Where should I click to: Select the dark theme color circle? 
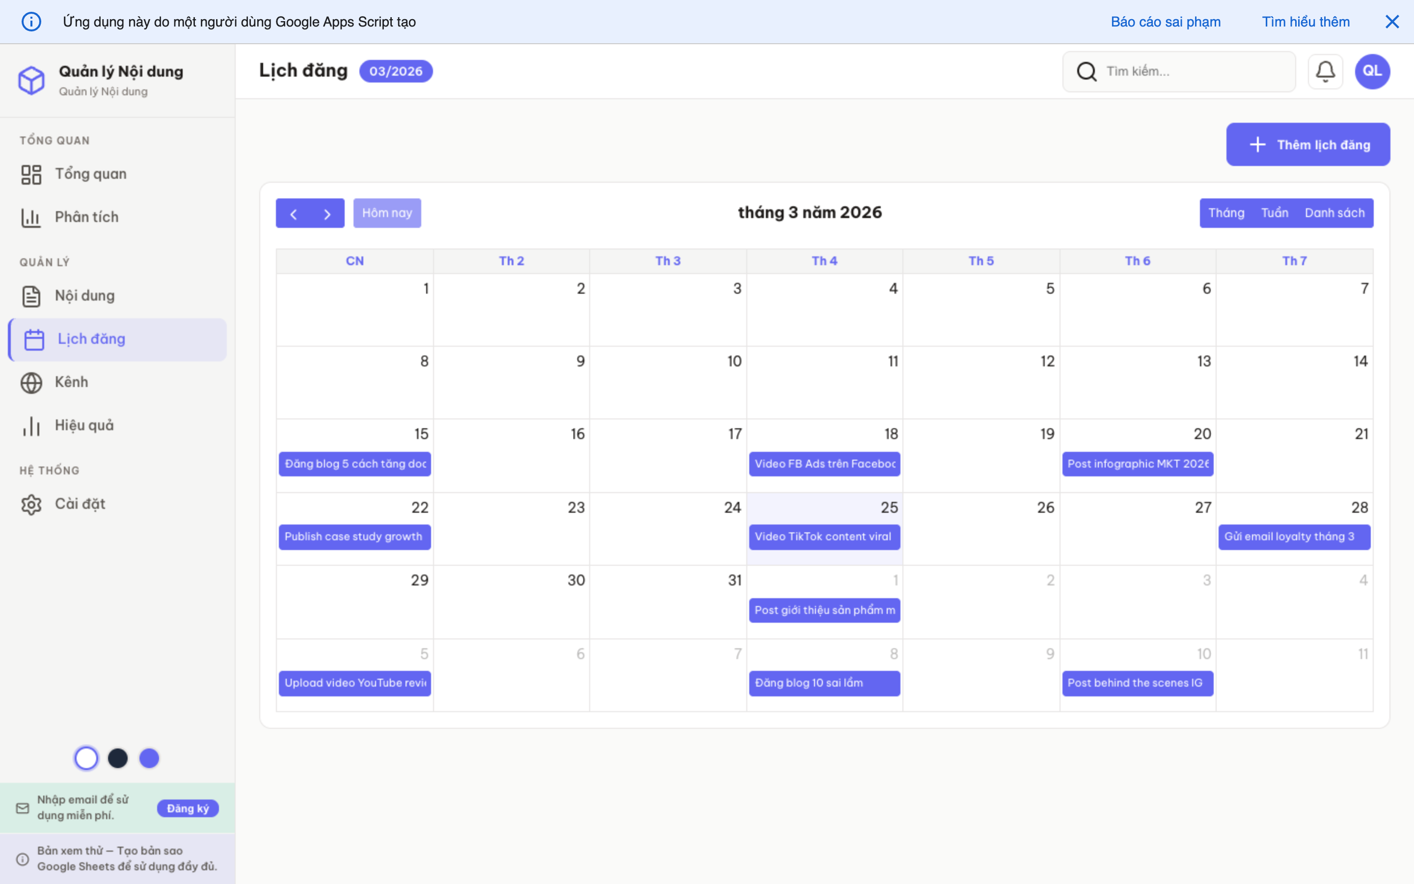point(118,758)
